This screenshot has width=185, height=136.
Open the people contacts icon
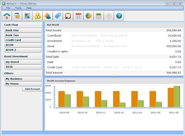pyautogui.click(x=48, y=16)
